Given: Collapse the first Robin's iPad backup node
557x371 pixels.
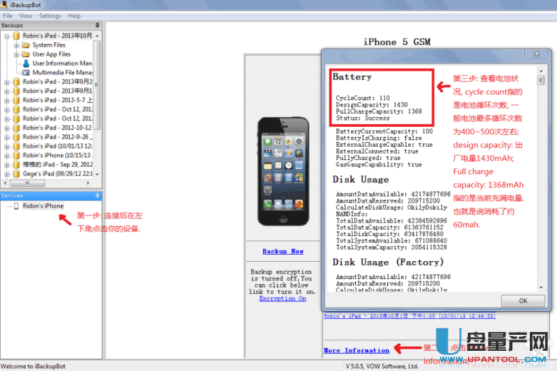Looking at the screenshot, I should click(x=7, y=36).
